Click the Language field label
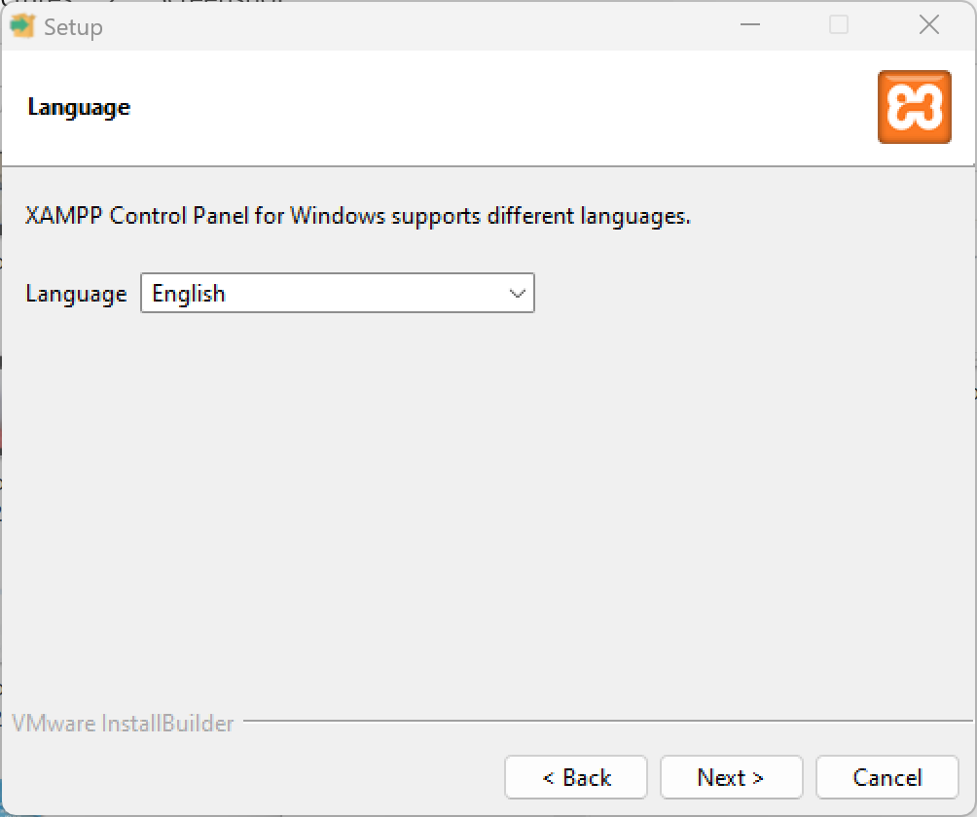This screenshot has width=977, height=817. [x=75, y=293]
